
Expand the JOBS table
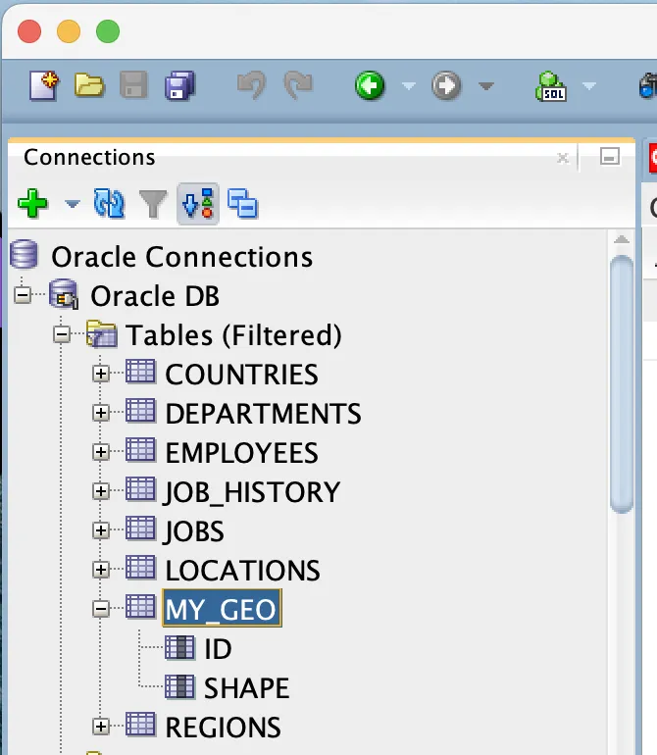101,530
